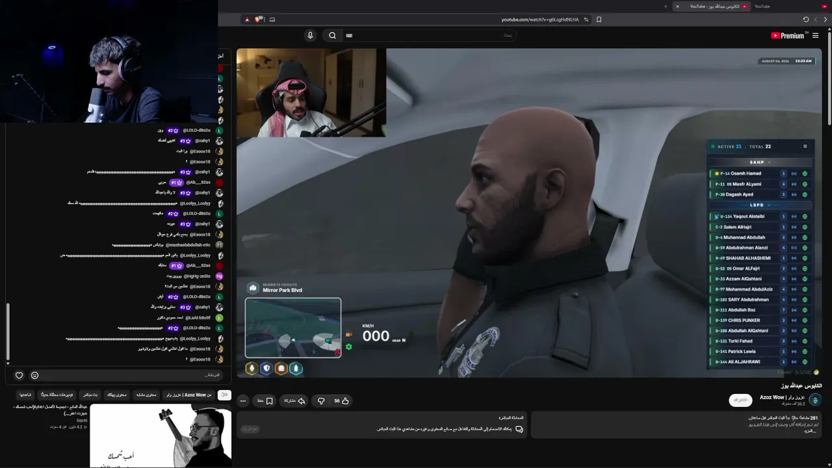Click the panel menu icon beside TOTAL 22
Screen dimensions: 832x468
coord(805,146)
